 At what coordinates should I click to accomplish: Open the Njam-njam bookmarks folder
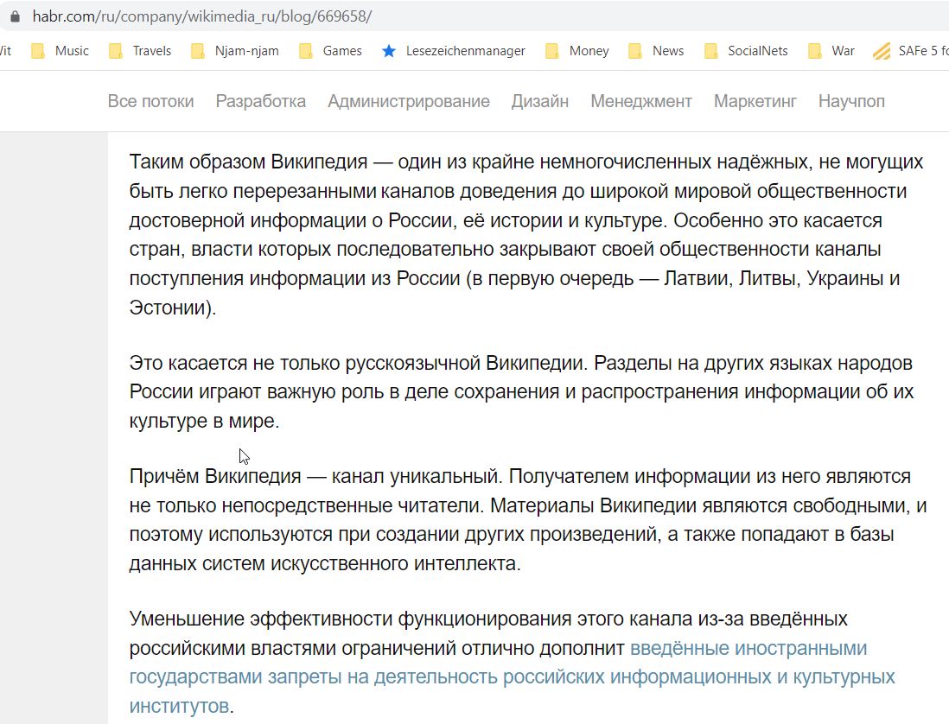click(x=235, y=51)
